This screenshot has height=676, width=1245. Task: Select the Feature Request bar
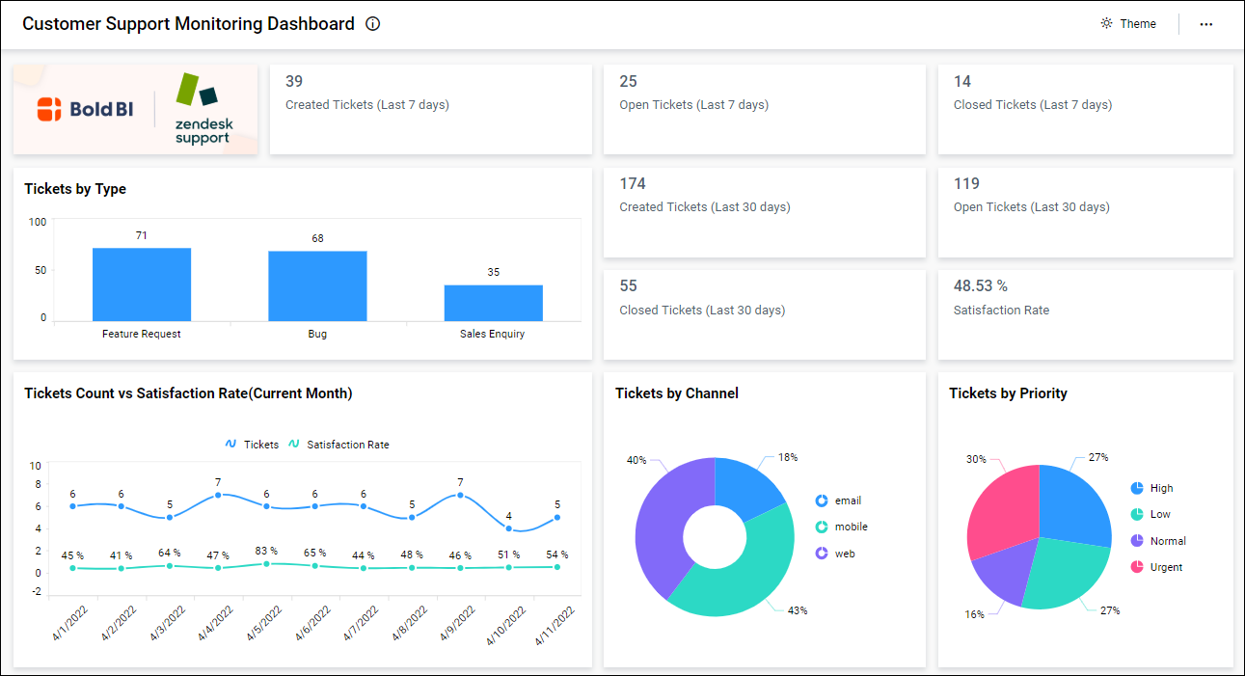(x=142, y=284)
